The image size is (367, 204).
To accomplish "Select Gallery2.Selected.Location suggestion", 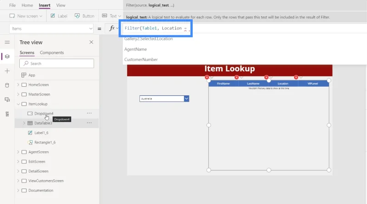I will [x=148, y=39].
